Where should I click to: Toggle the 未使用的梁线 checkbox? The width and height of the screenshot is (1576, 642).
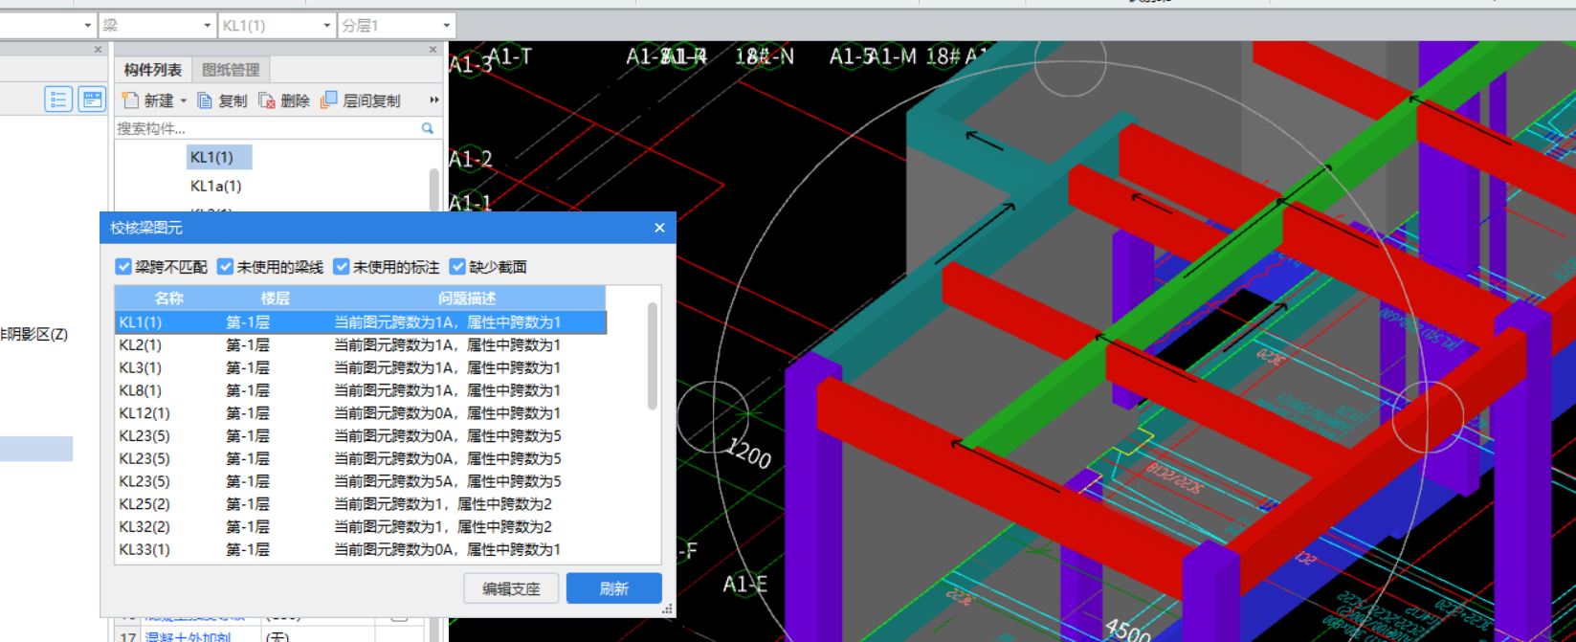(x=225, y=267)
